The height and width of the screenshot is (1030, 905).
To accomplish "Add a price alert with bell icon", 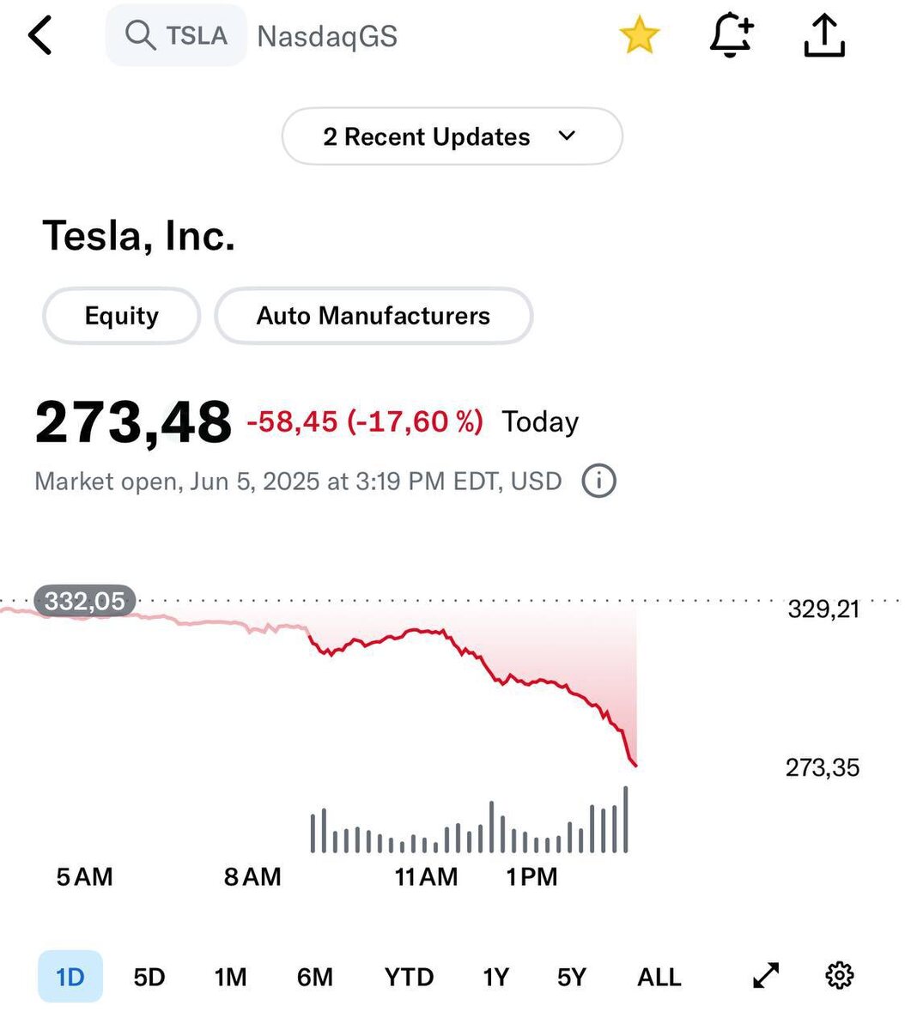I will pos(731,36).
